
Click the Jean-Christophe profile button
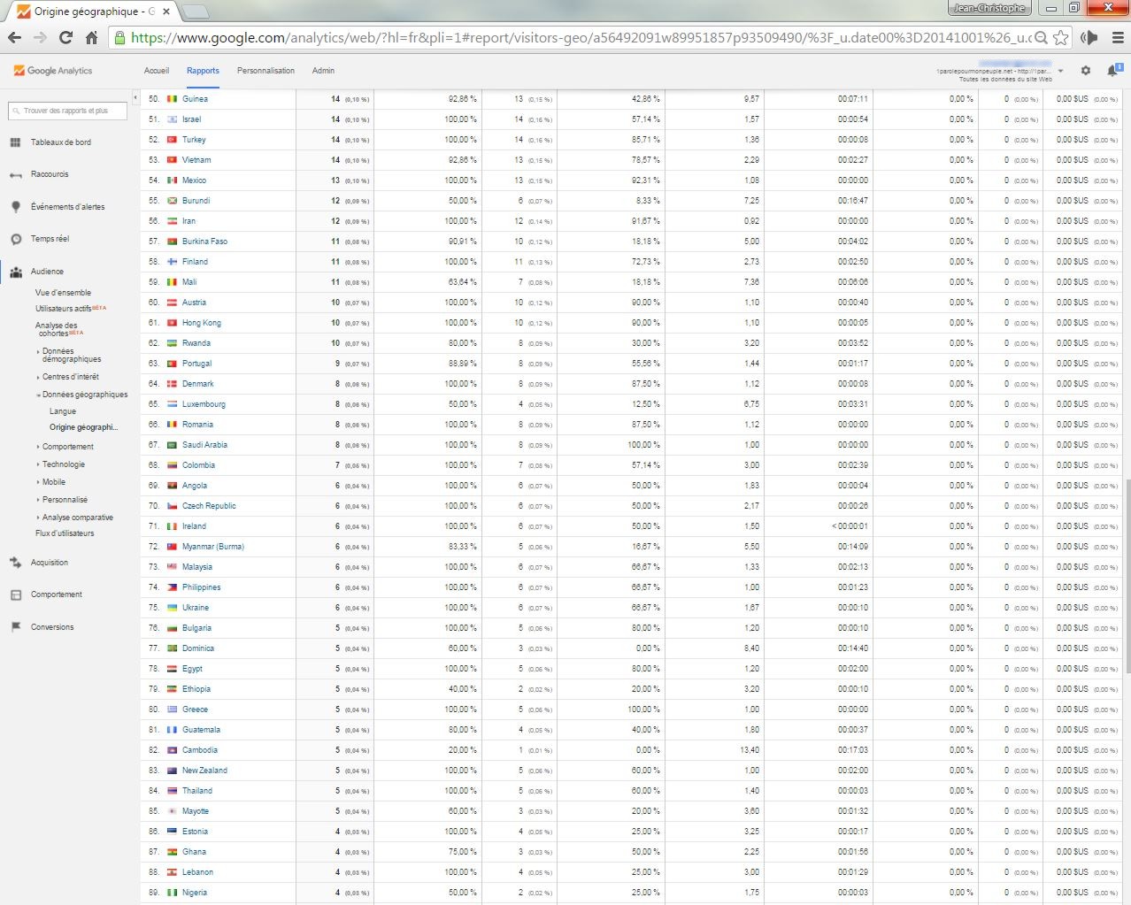click(989, 8)
